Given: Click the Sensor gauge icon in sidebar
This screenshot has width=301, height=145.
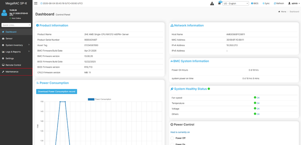Looking at the screenshot, I should [3, 38].
